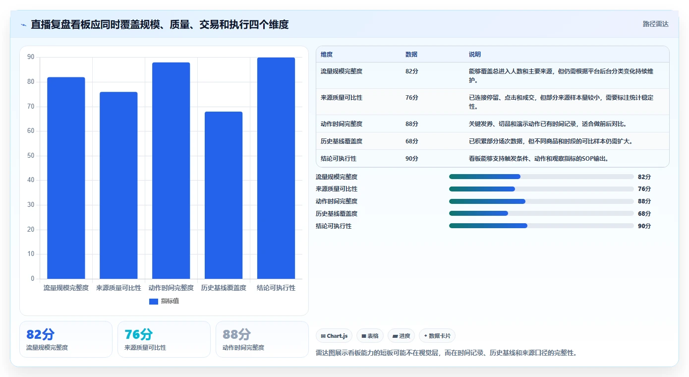Open the 82分 流量规模完整度 data card
The width and height of the screenshot is (689, 377).
tap(66, 339)
